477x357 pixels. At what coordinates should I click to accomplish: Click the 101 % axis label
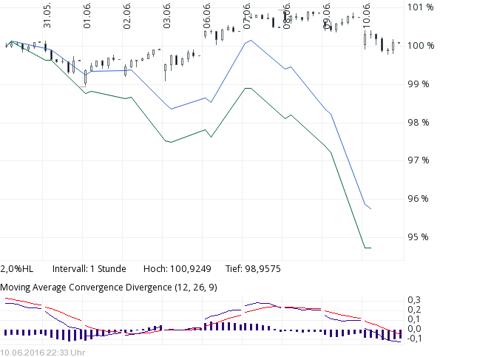(420, 7)
